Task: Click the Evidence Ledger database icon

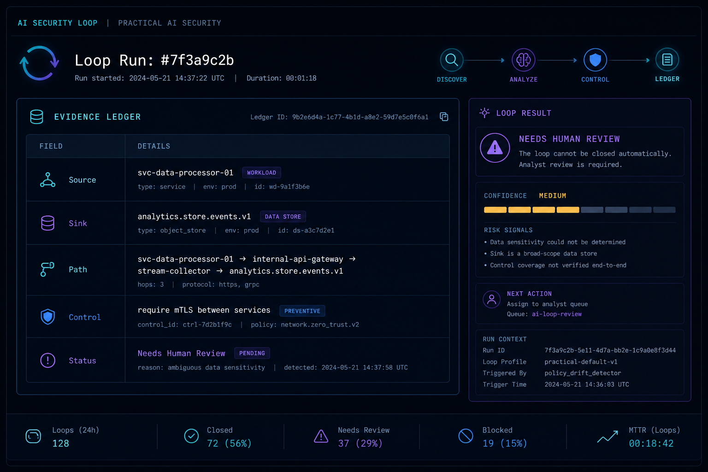Action: coord(36,117)
